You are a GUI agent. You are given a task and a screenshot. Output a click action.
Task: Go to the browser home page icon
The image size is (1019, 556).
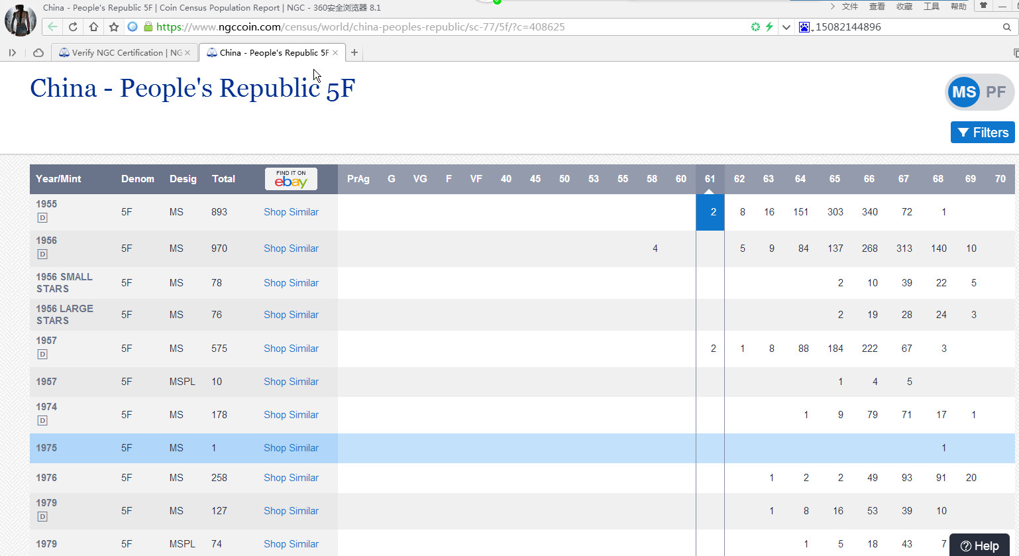(x=93, y=27)
